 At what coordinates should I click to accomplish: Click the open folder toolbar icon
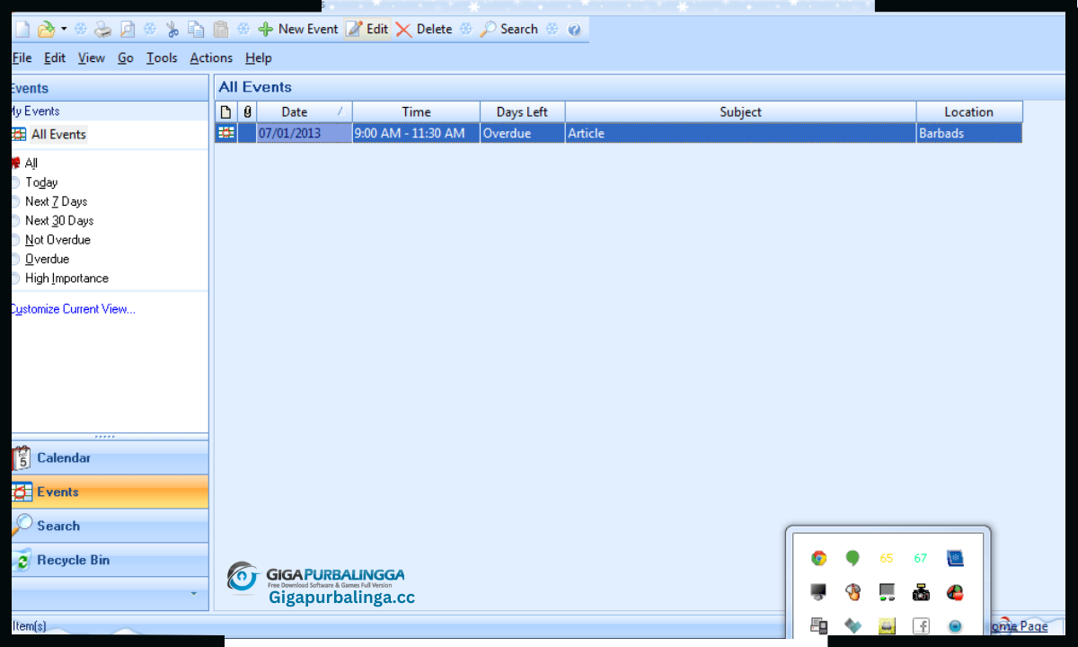(x=46, y=29)
